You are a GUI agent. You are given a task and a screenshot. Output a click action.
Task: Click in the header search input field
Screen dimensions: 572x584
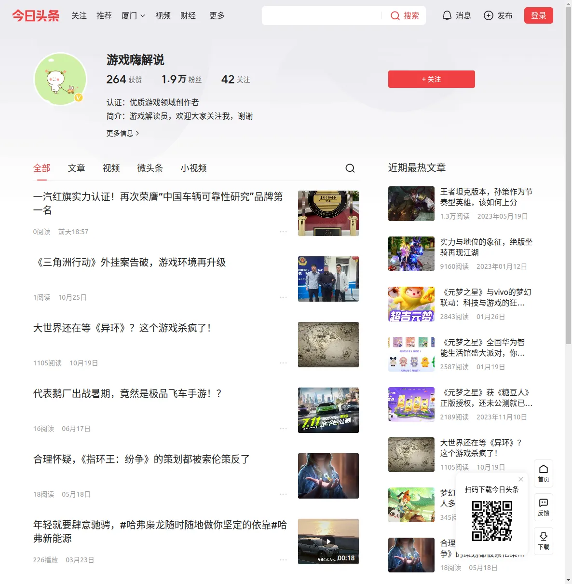(322, 15)
